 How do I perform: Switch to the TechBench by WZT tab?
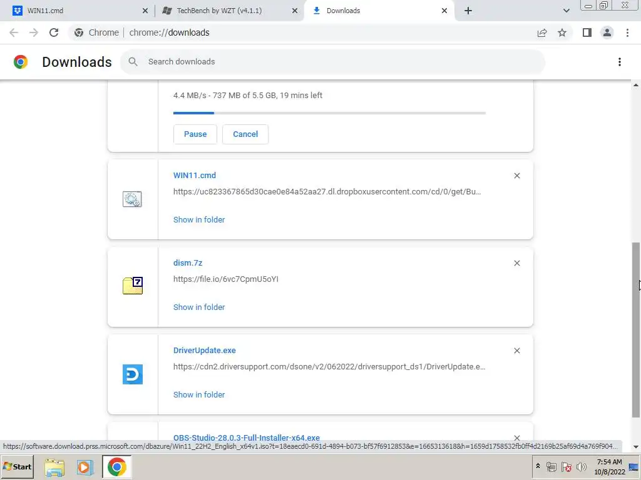tap(229, 11)
